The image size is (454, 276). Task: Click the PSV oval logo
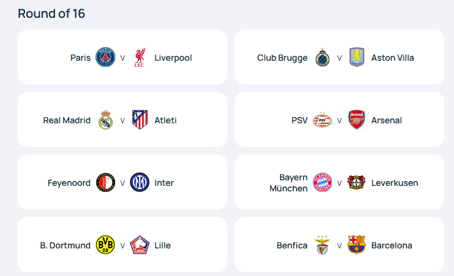[322, 120]
